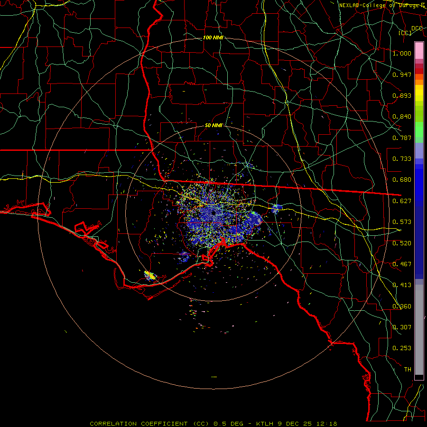Click the 0.840 color scale value

click(402, 117)
